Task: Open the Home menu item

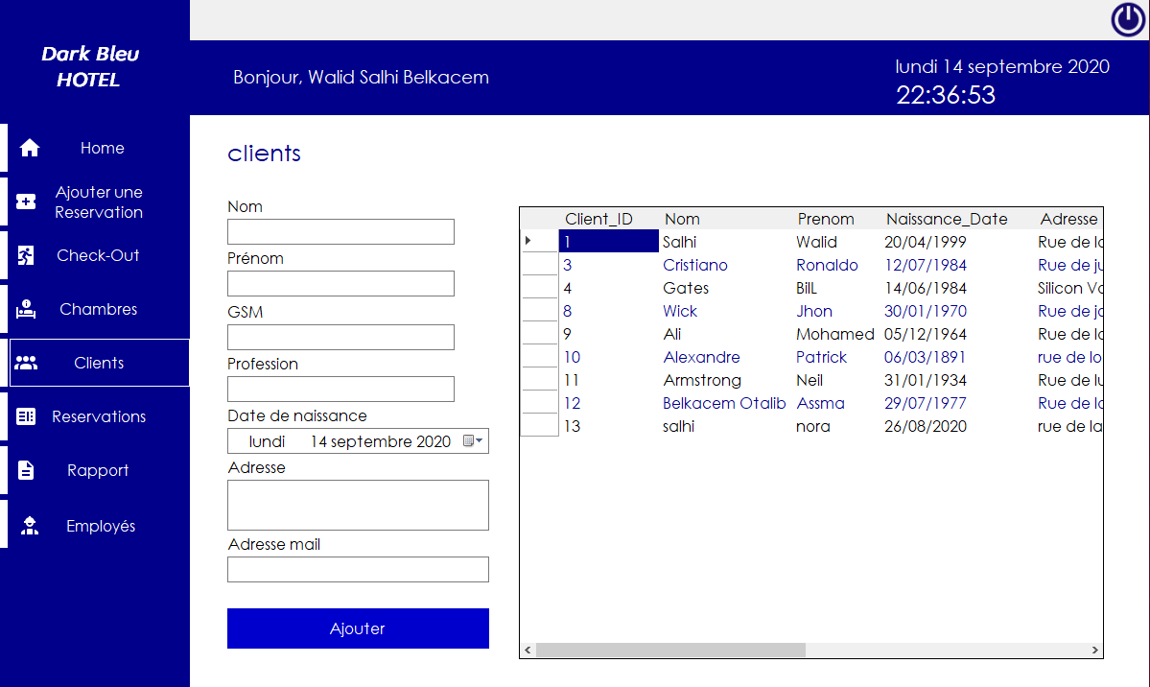Action: (102, 148)
